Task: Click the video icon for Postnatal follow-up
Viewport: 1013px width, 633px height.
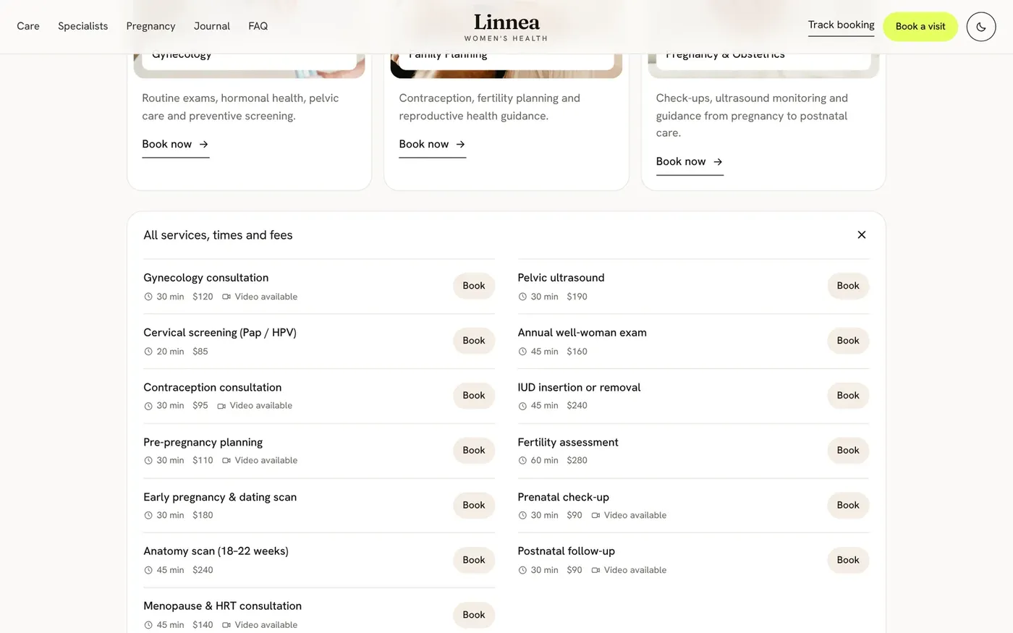Action: click(595, 570)
